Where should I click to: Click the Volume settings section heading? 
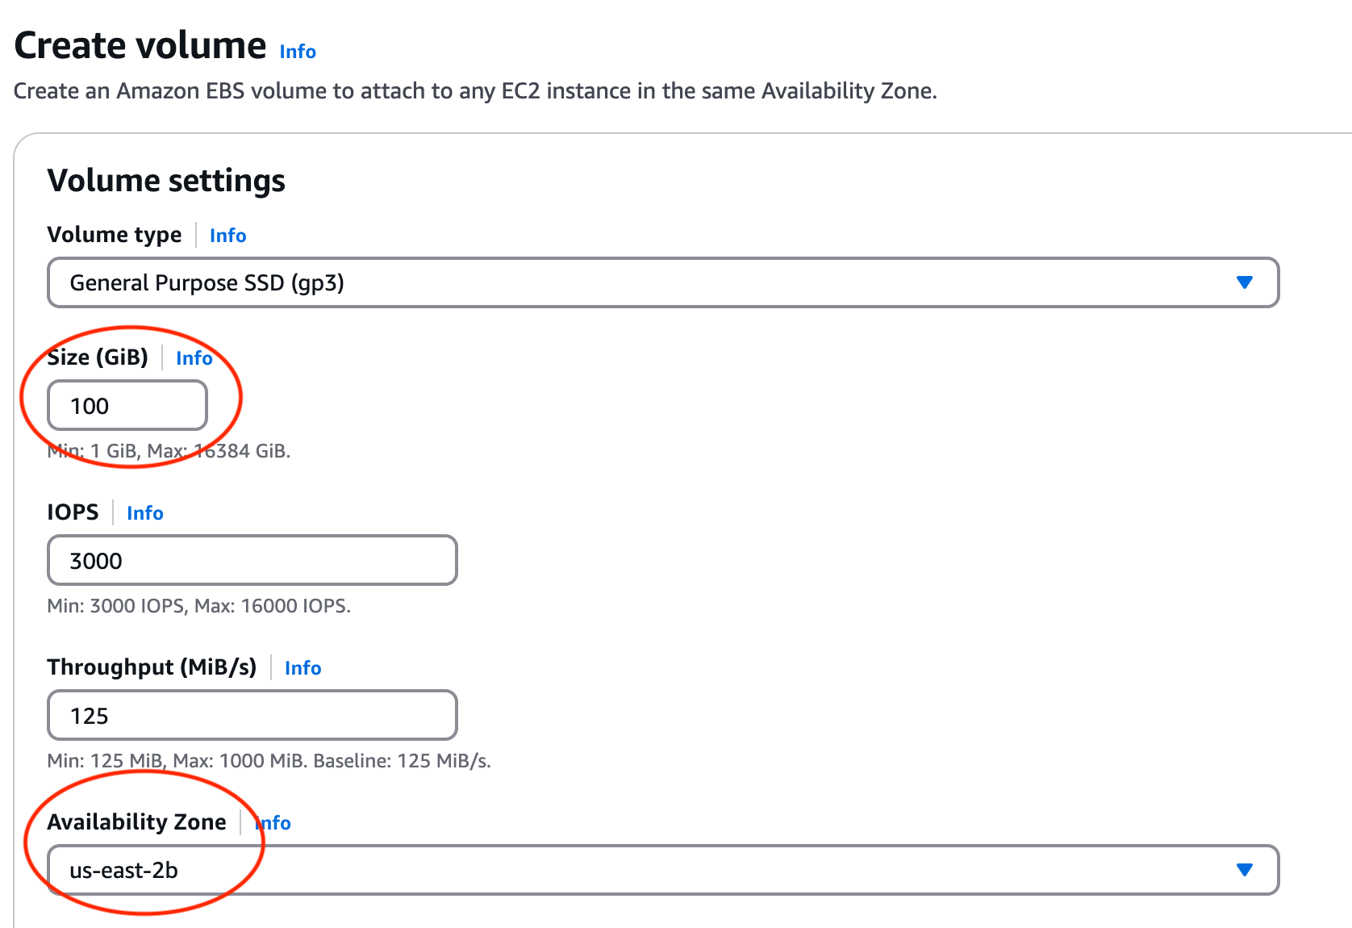coord(166,181)
